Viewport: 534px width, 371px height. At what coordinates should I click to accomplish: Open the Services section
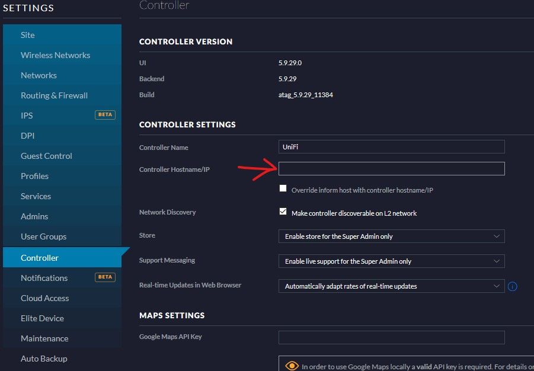(x=62, y=196)
